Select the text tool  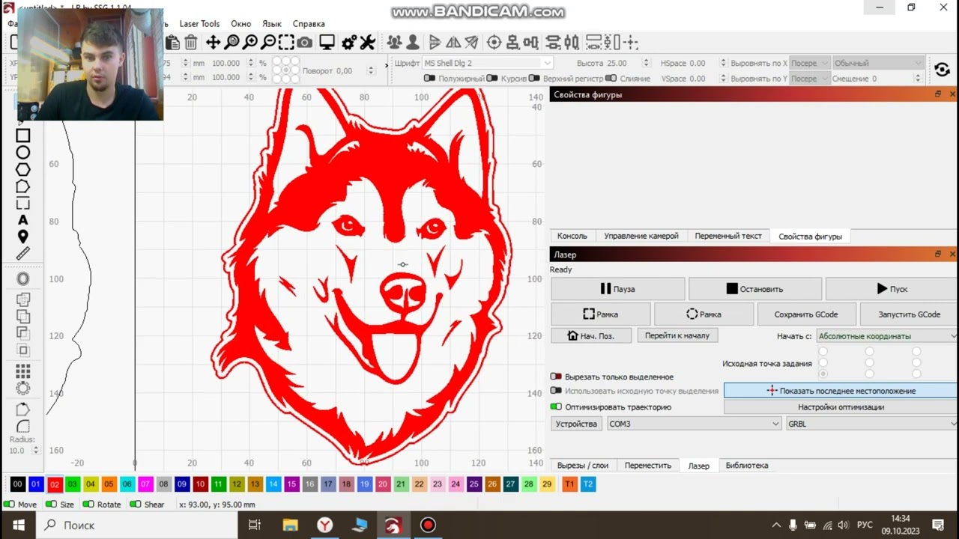coord(23,220)
